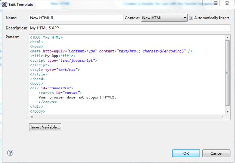Image resolution: width=235 pixels, height=163 pixels.
Task: Click the Pattern scroll up arrow
Action: 227,38
